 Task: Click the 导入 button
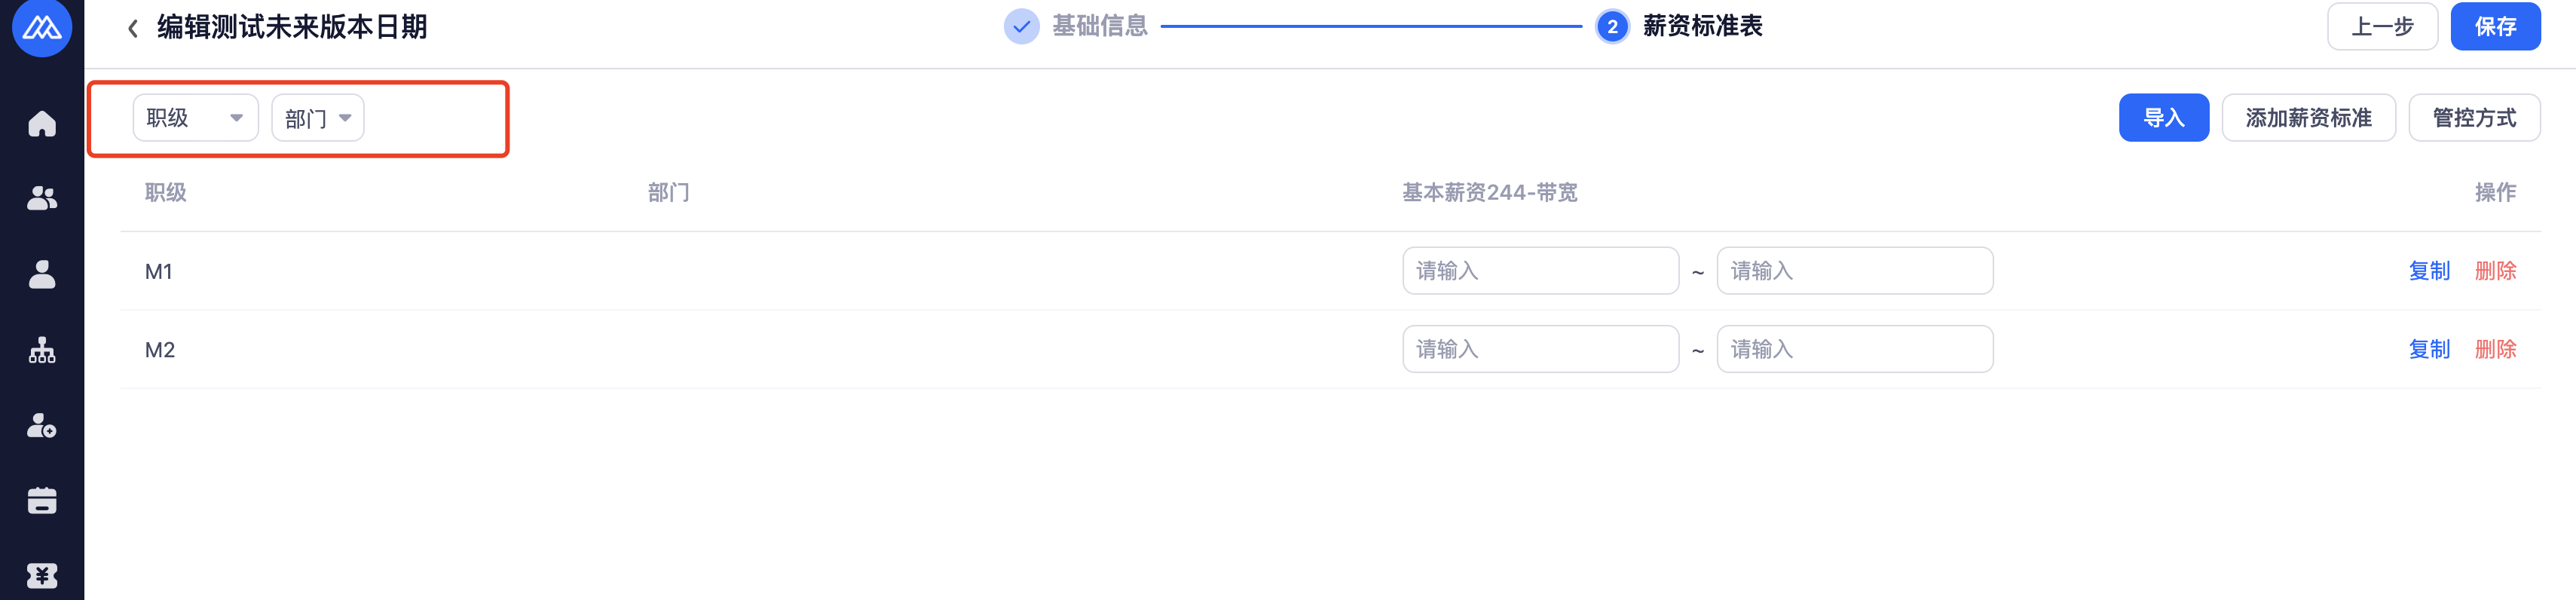pyautogui.click(x=2163, y=118)
